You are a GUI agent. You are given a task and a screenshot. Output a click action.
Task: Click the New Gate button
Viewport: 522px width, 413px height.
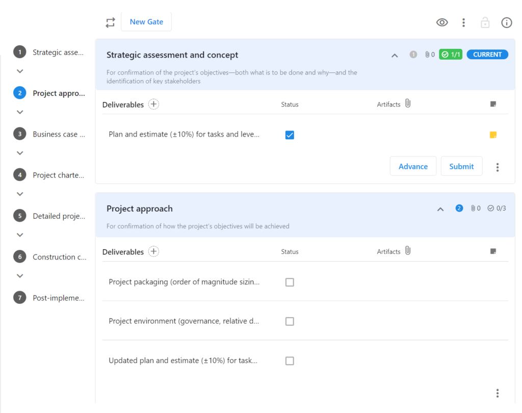click(146, 22)
